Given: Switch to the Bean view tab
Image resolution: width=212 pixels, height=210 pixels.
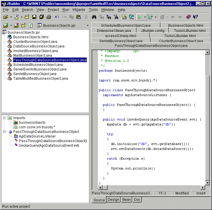Looking at the screenshot, I should point(126,200).
